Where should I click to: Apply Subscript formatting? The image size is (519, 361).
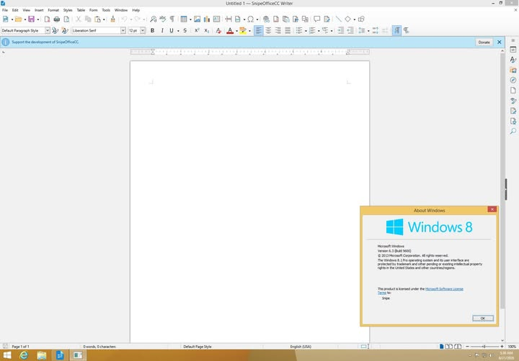point(207,30)
